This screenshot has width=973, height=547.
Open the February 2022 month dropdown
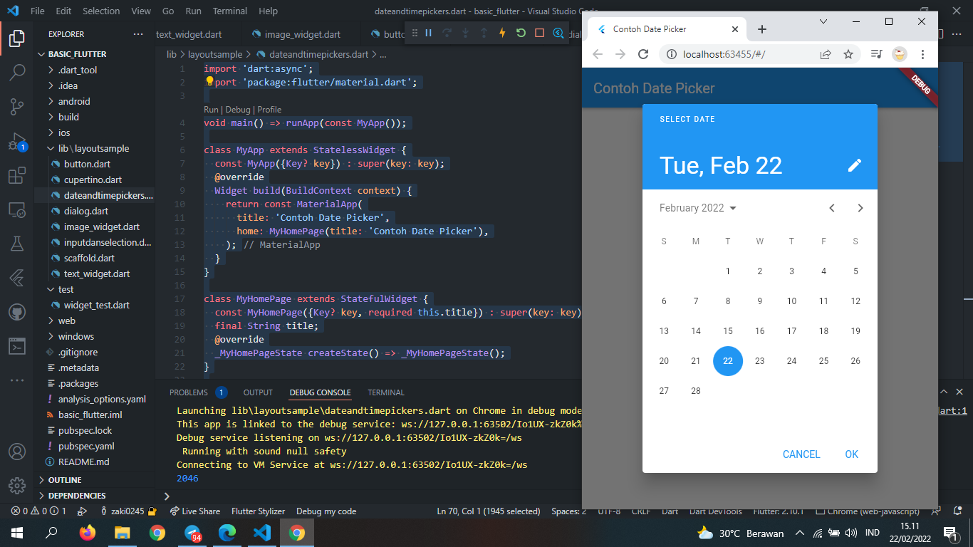697,207
